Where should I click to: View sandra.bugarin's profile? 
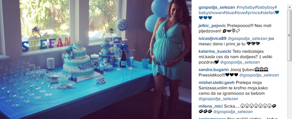point(213,70)
